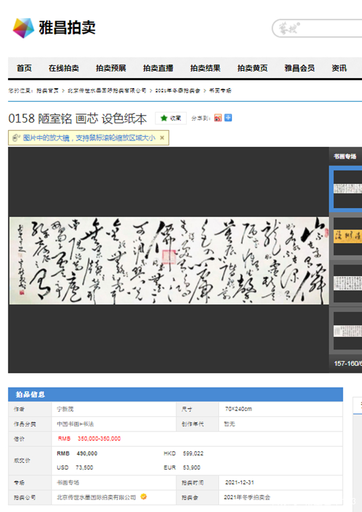
Task: Select the first highlighted thumbnail in 书画专场 strip
Action: coord(347,189)
